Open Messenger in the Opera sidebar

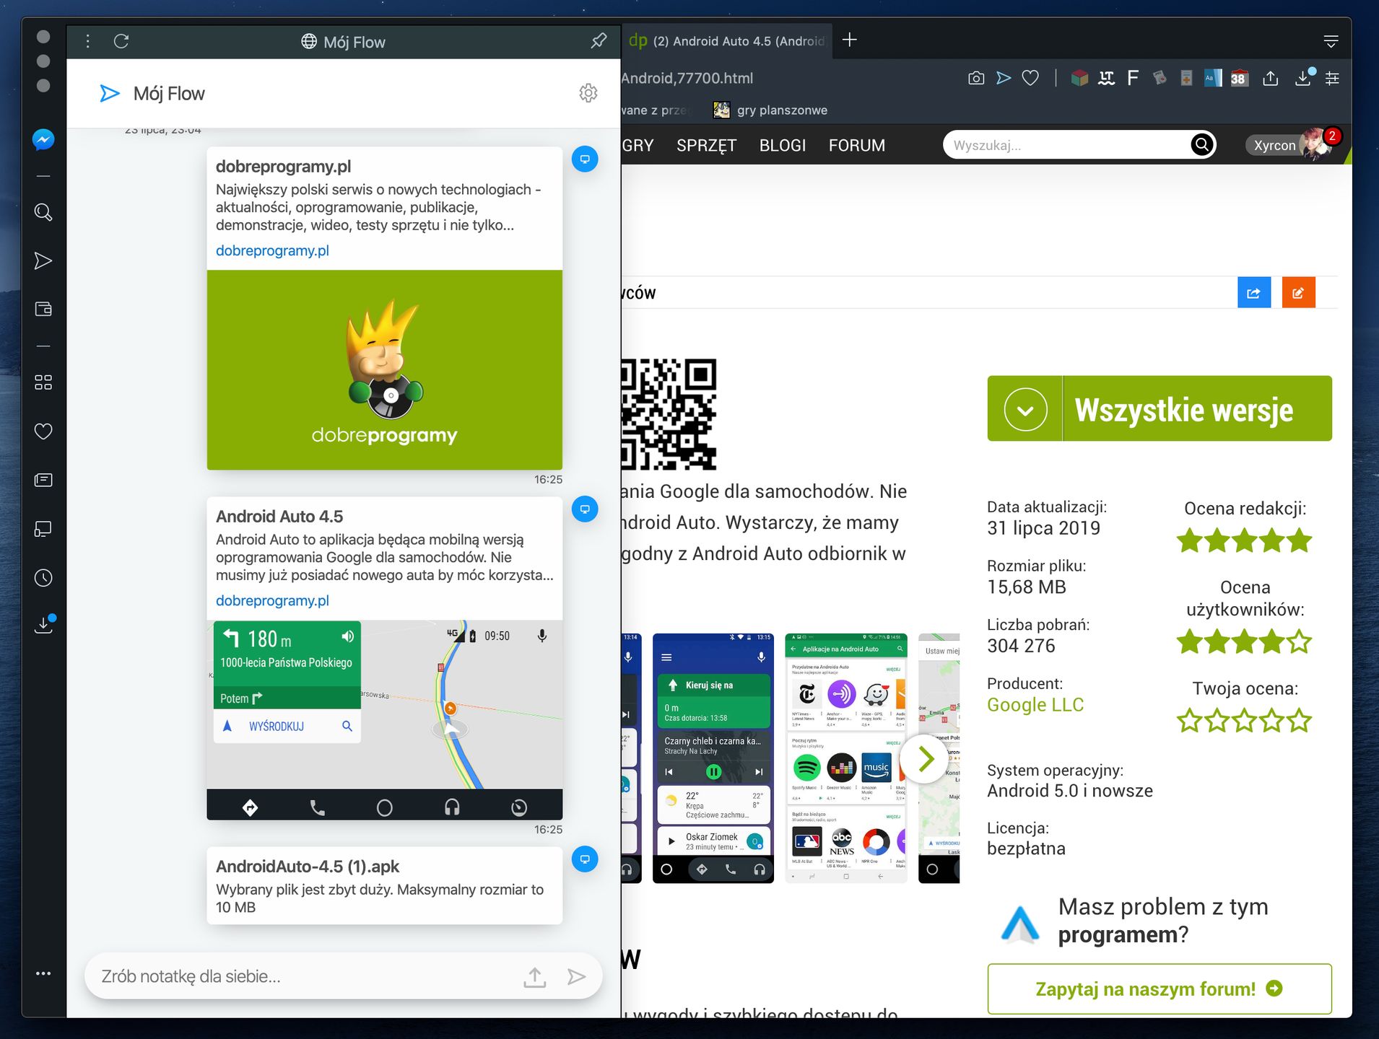click(x=43, y=139)
